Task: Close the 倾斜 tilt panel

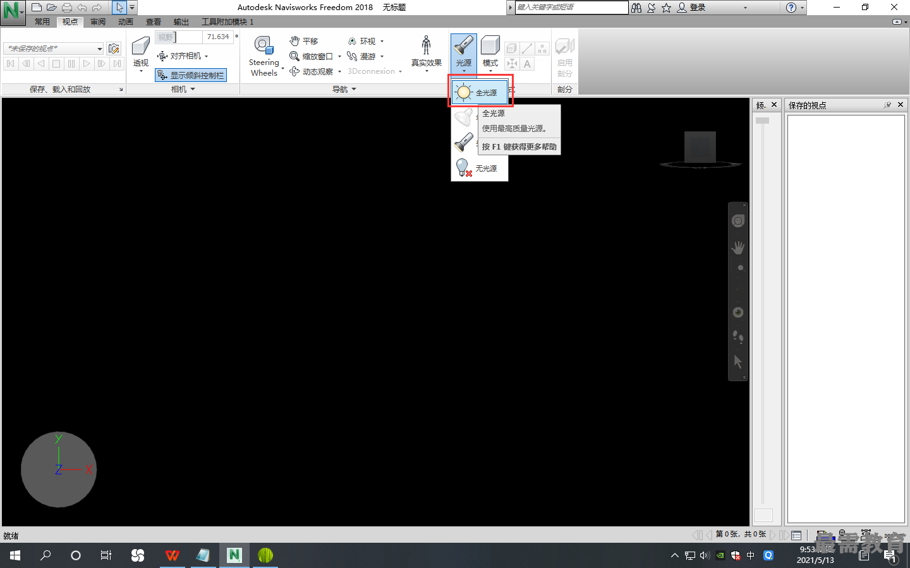Action: click(x=774, y=105)
